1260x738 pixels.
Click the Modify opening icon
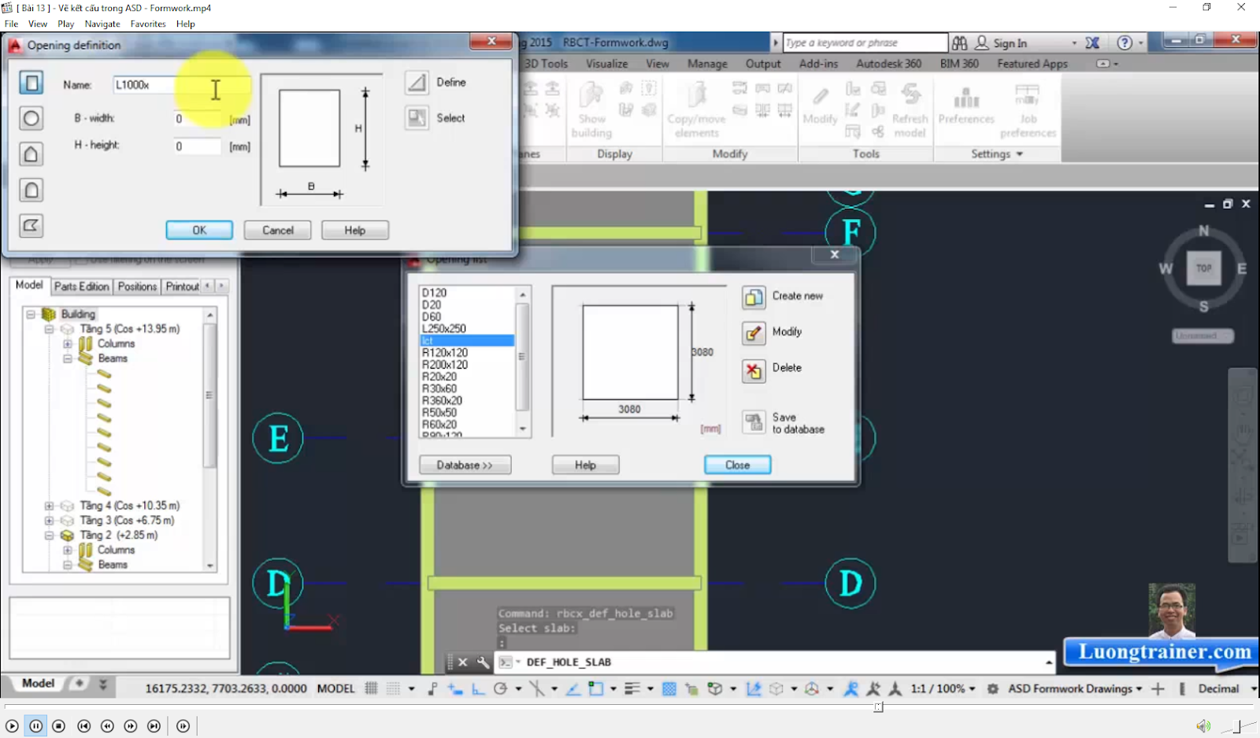pyautogui.click(x=754, y=332)
